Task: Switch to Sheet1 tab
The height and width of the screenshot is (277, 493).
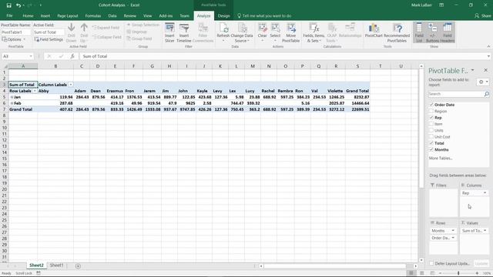Action: tap(56, 265)
